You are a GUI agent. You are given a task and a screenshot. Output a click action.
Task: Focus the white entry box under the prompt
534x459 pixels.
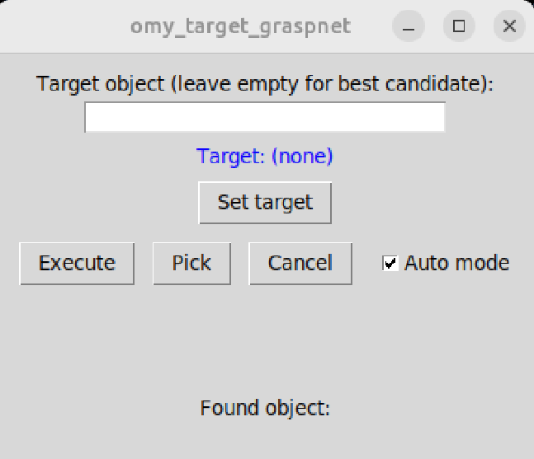tap(265, 117)
